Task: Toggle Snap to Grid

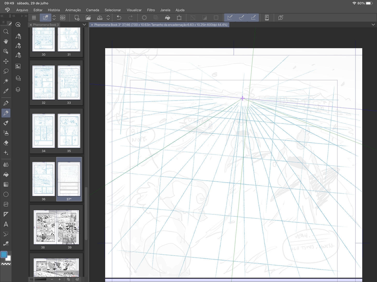Action: (253, 18)
